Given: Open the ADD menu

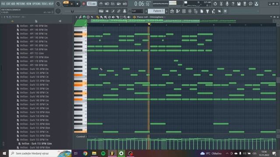Looking at the screenshot, I should pos(13,4).
